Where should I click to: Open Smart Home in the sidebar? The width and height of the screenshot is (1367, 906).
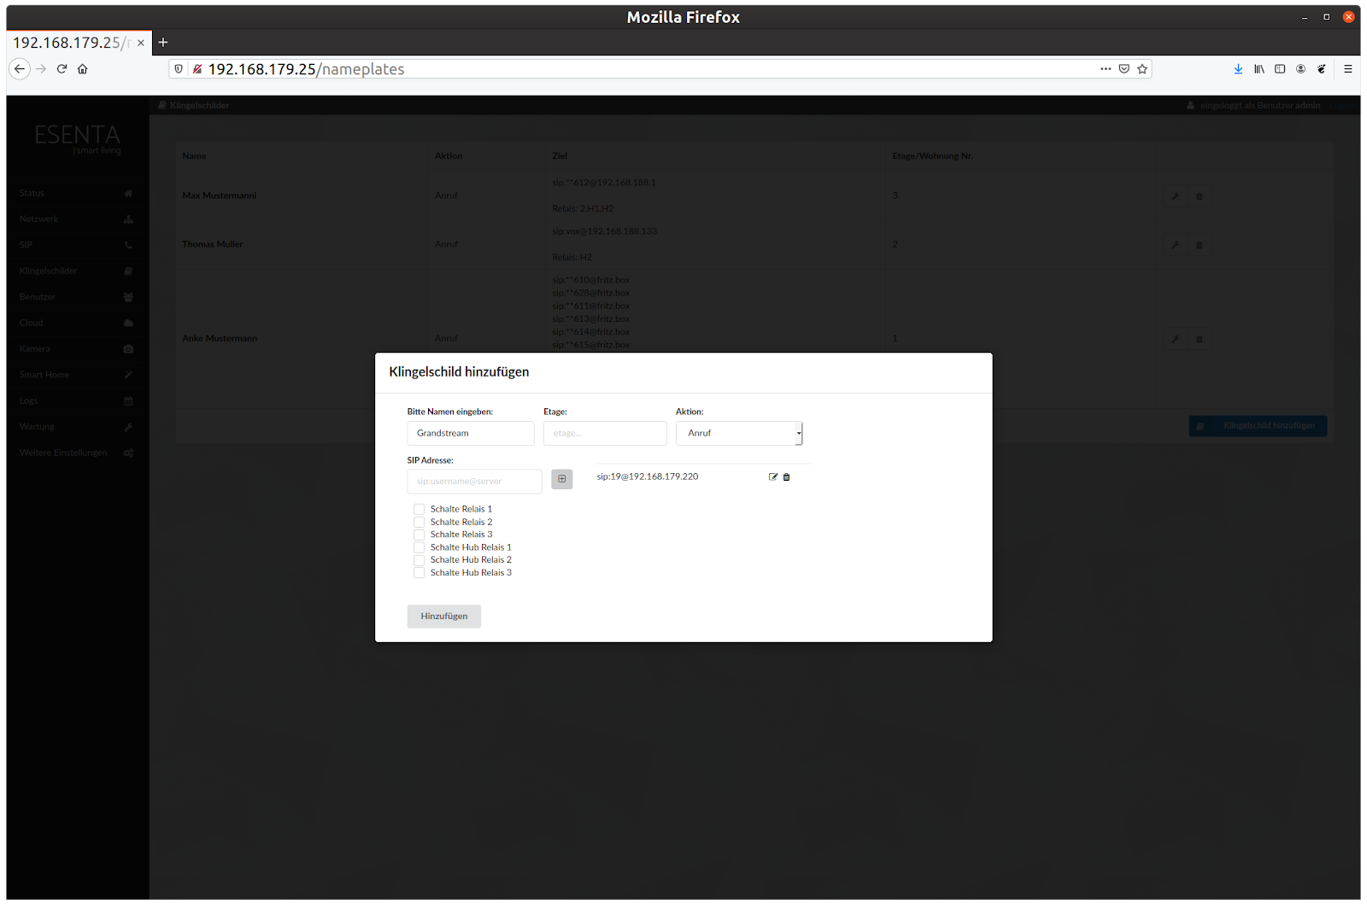75,375
